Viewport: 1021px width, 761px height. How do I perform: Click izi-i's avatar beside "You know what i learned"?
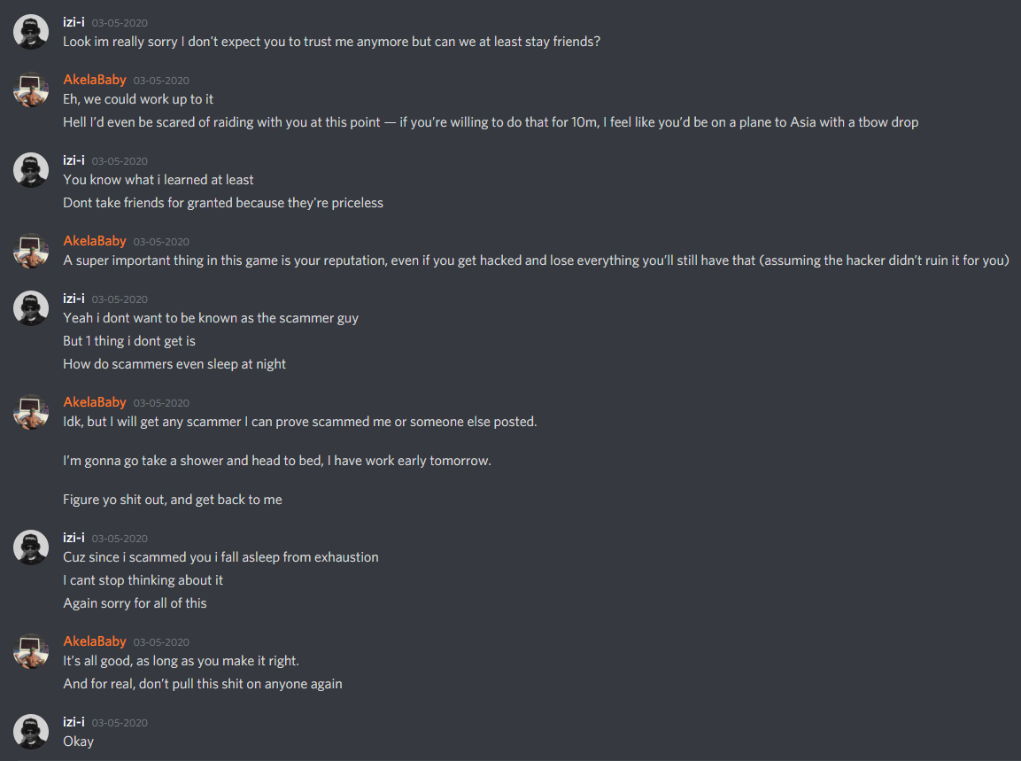31,170
